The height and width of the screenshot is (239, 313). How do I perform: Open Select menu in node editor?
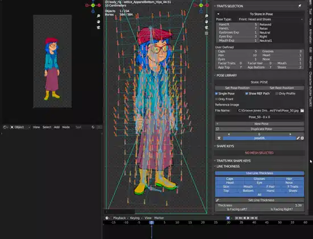pyautogui.click(x=47, y=127)
